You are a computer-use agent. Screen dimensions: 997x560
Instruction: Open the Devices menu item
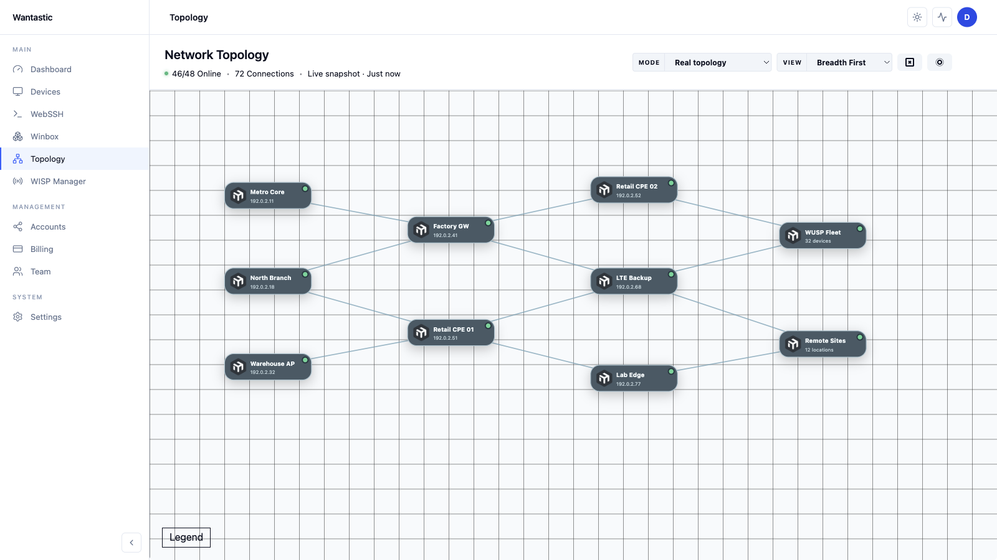75,91
